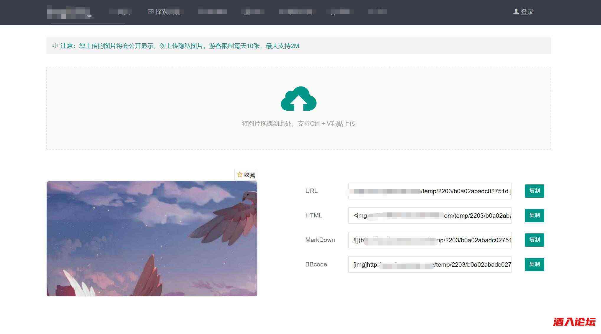Screen dimensions: 601x334
Task: Select the URL text field
Action: (x=429, y=191)
